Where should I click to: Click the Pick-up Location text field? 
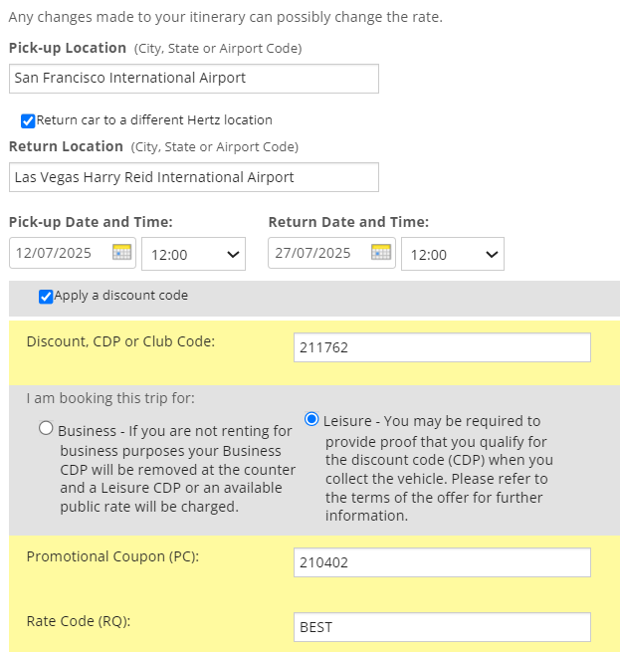click(194, 78)
